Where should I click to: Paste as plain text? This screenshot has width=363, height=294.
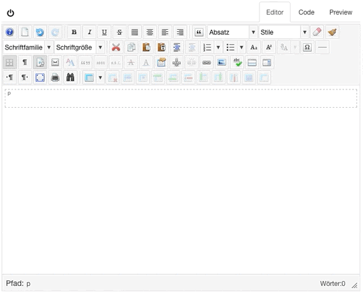click(161, 47)
